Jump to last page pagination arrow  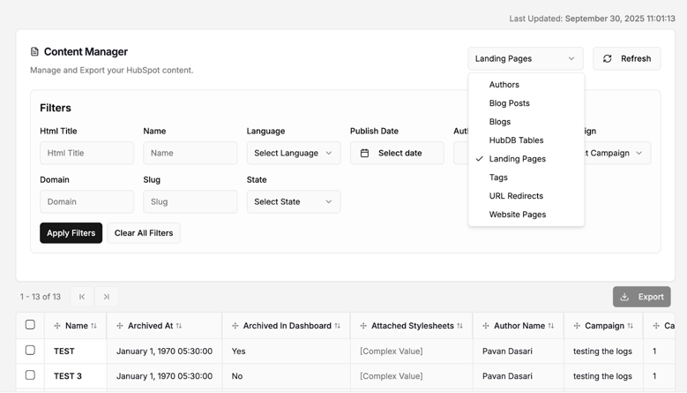pyautogui.click(x=107, y=297)
